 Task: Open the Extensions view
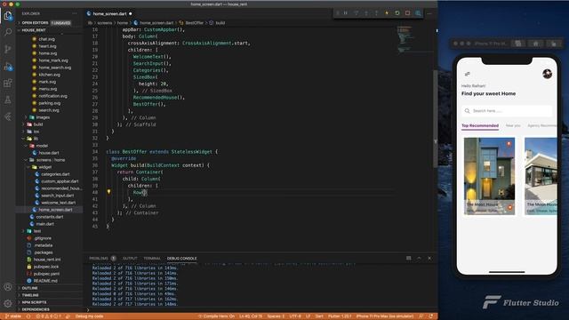coord(8,83)
